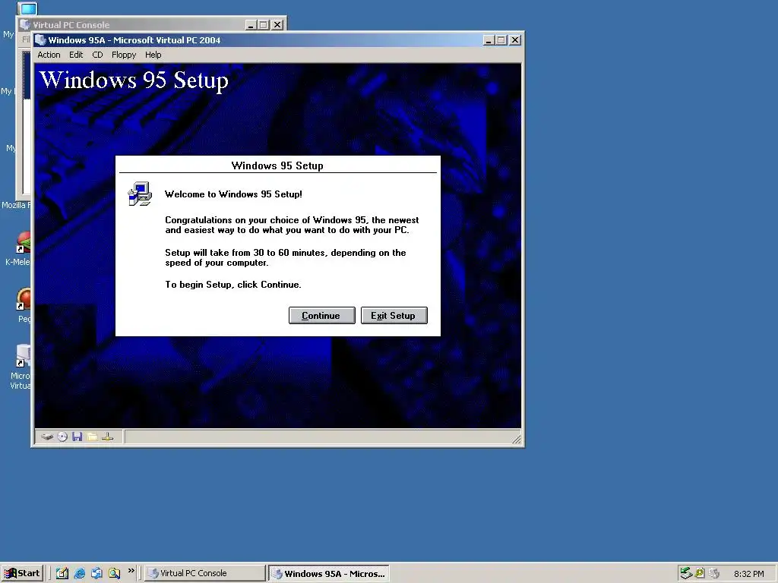Viewport: 778px width, 583px height.
Task: Open the Start menu
Action: pyautogui.click(x=22, y=573)
